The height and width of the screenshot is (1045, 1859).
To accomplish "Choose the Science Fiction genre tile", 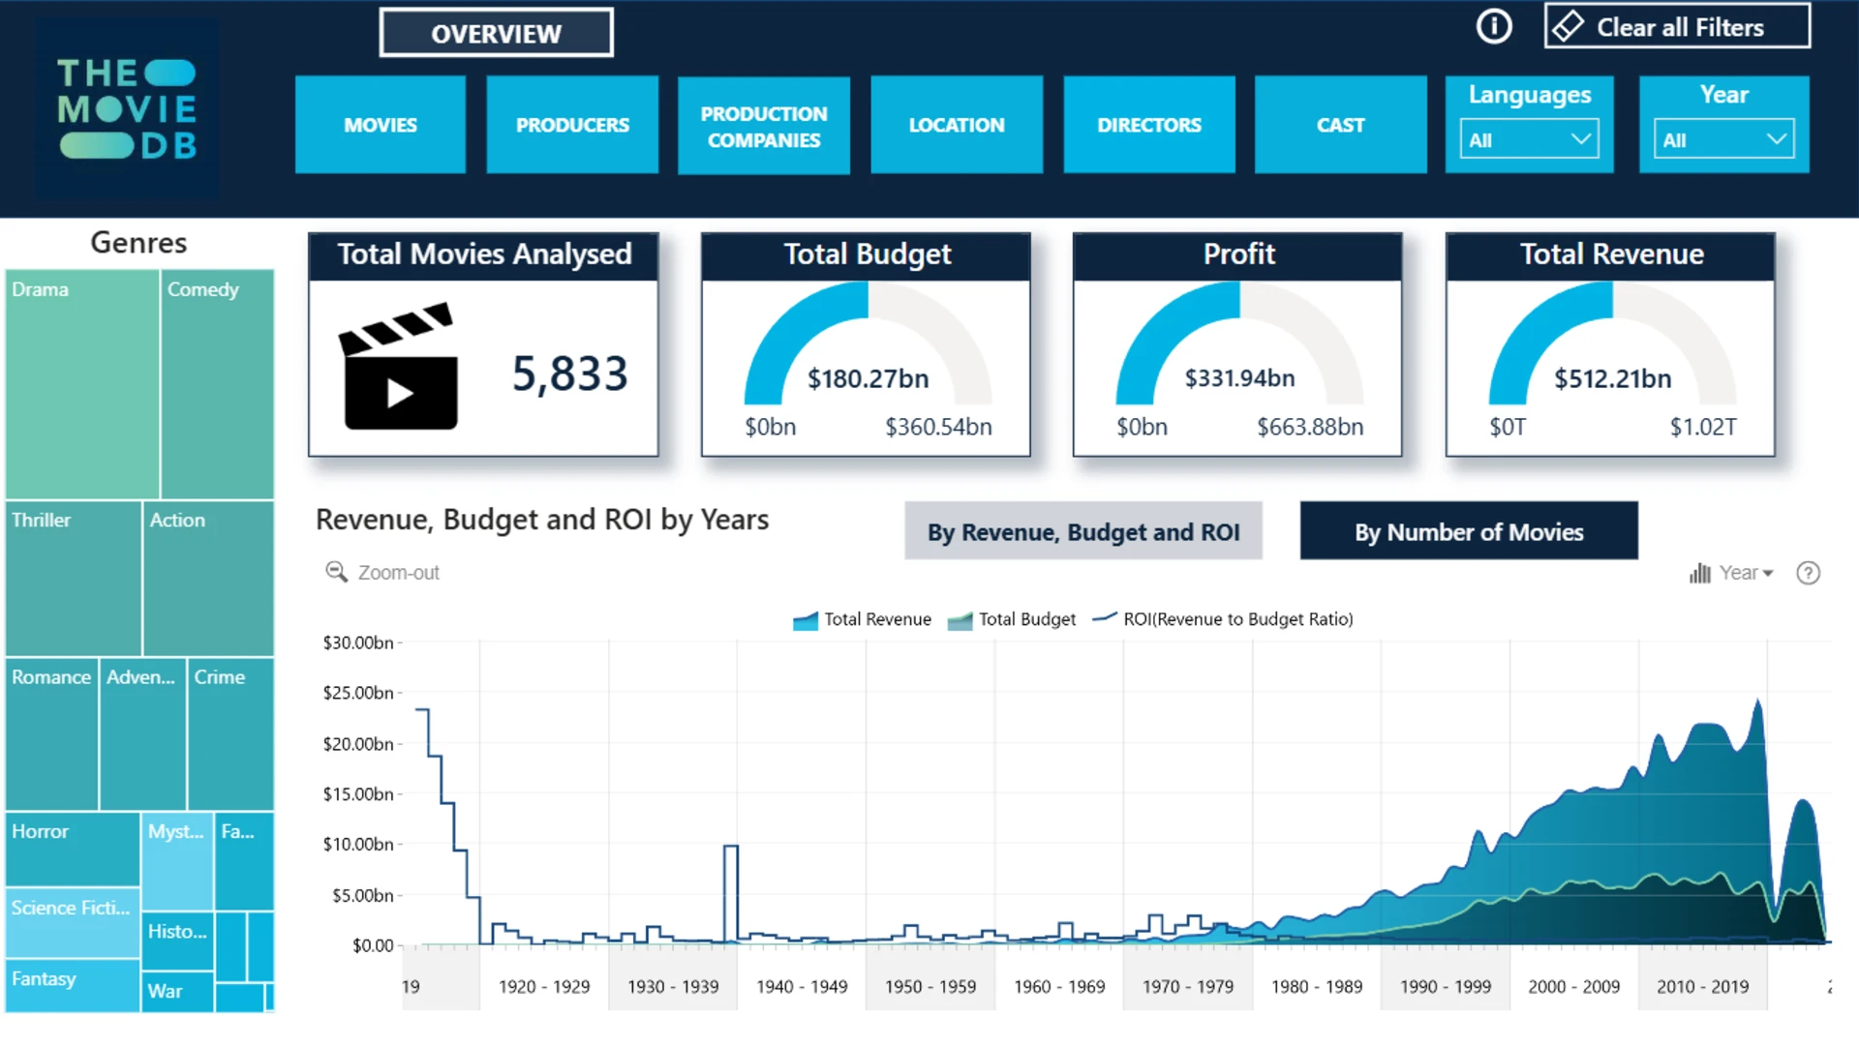I will coord(73,923).
